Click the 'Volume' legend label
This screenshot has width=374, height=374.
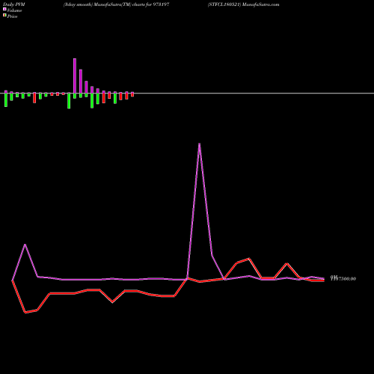coord(14,10)
